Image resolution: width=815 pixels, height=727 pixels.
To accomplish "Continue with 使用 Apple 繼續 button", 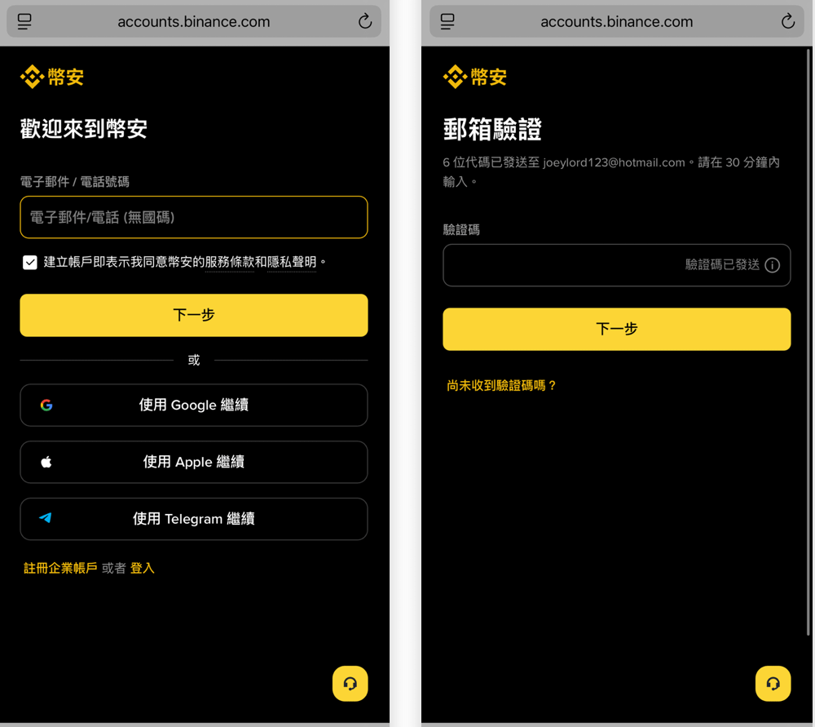I will (x=194, y=462).
